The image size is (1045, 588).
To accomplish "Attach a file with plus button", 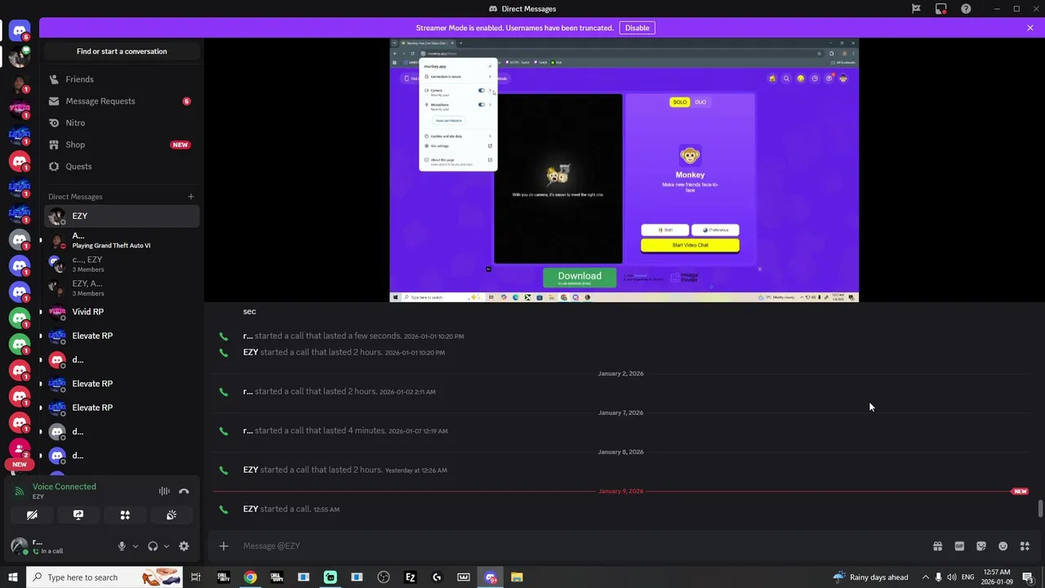I will (x=224, y=546).
